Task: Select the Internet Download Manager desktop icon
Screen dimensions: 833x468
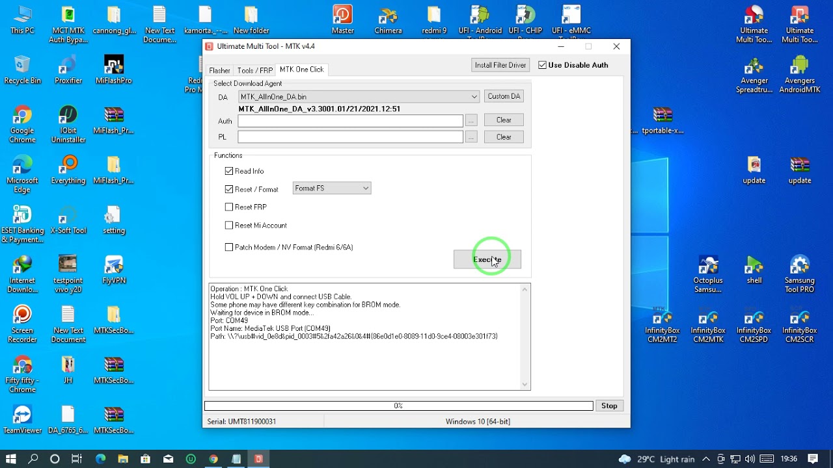Action: (x=22, y=274)
